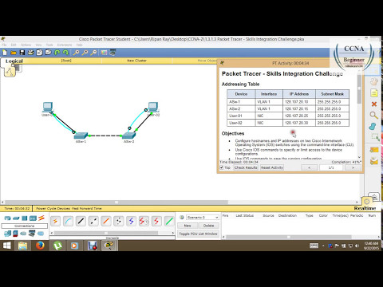Open the drawing palette icon in the toolbar
Viewport: 383px width, 287px height.
(104, 53)
